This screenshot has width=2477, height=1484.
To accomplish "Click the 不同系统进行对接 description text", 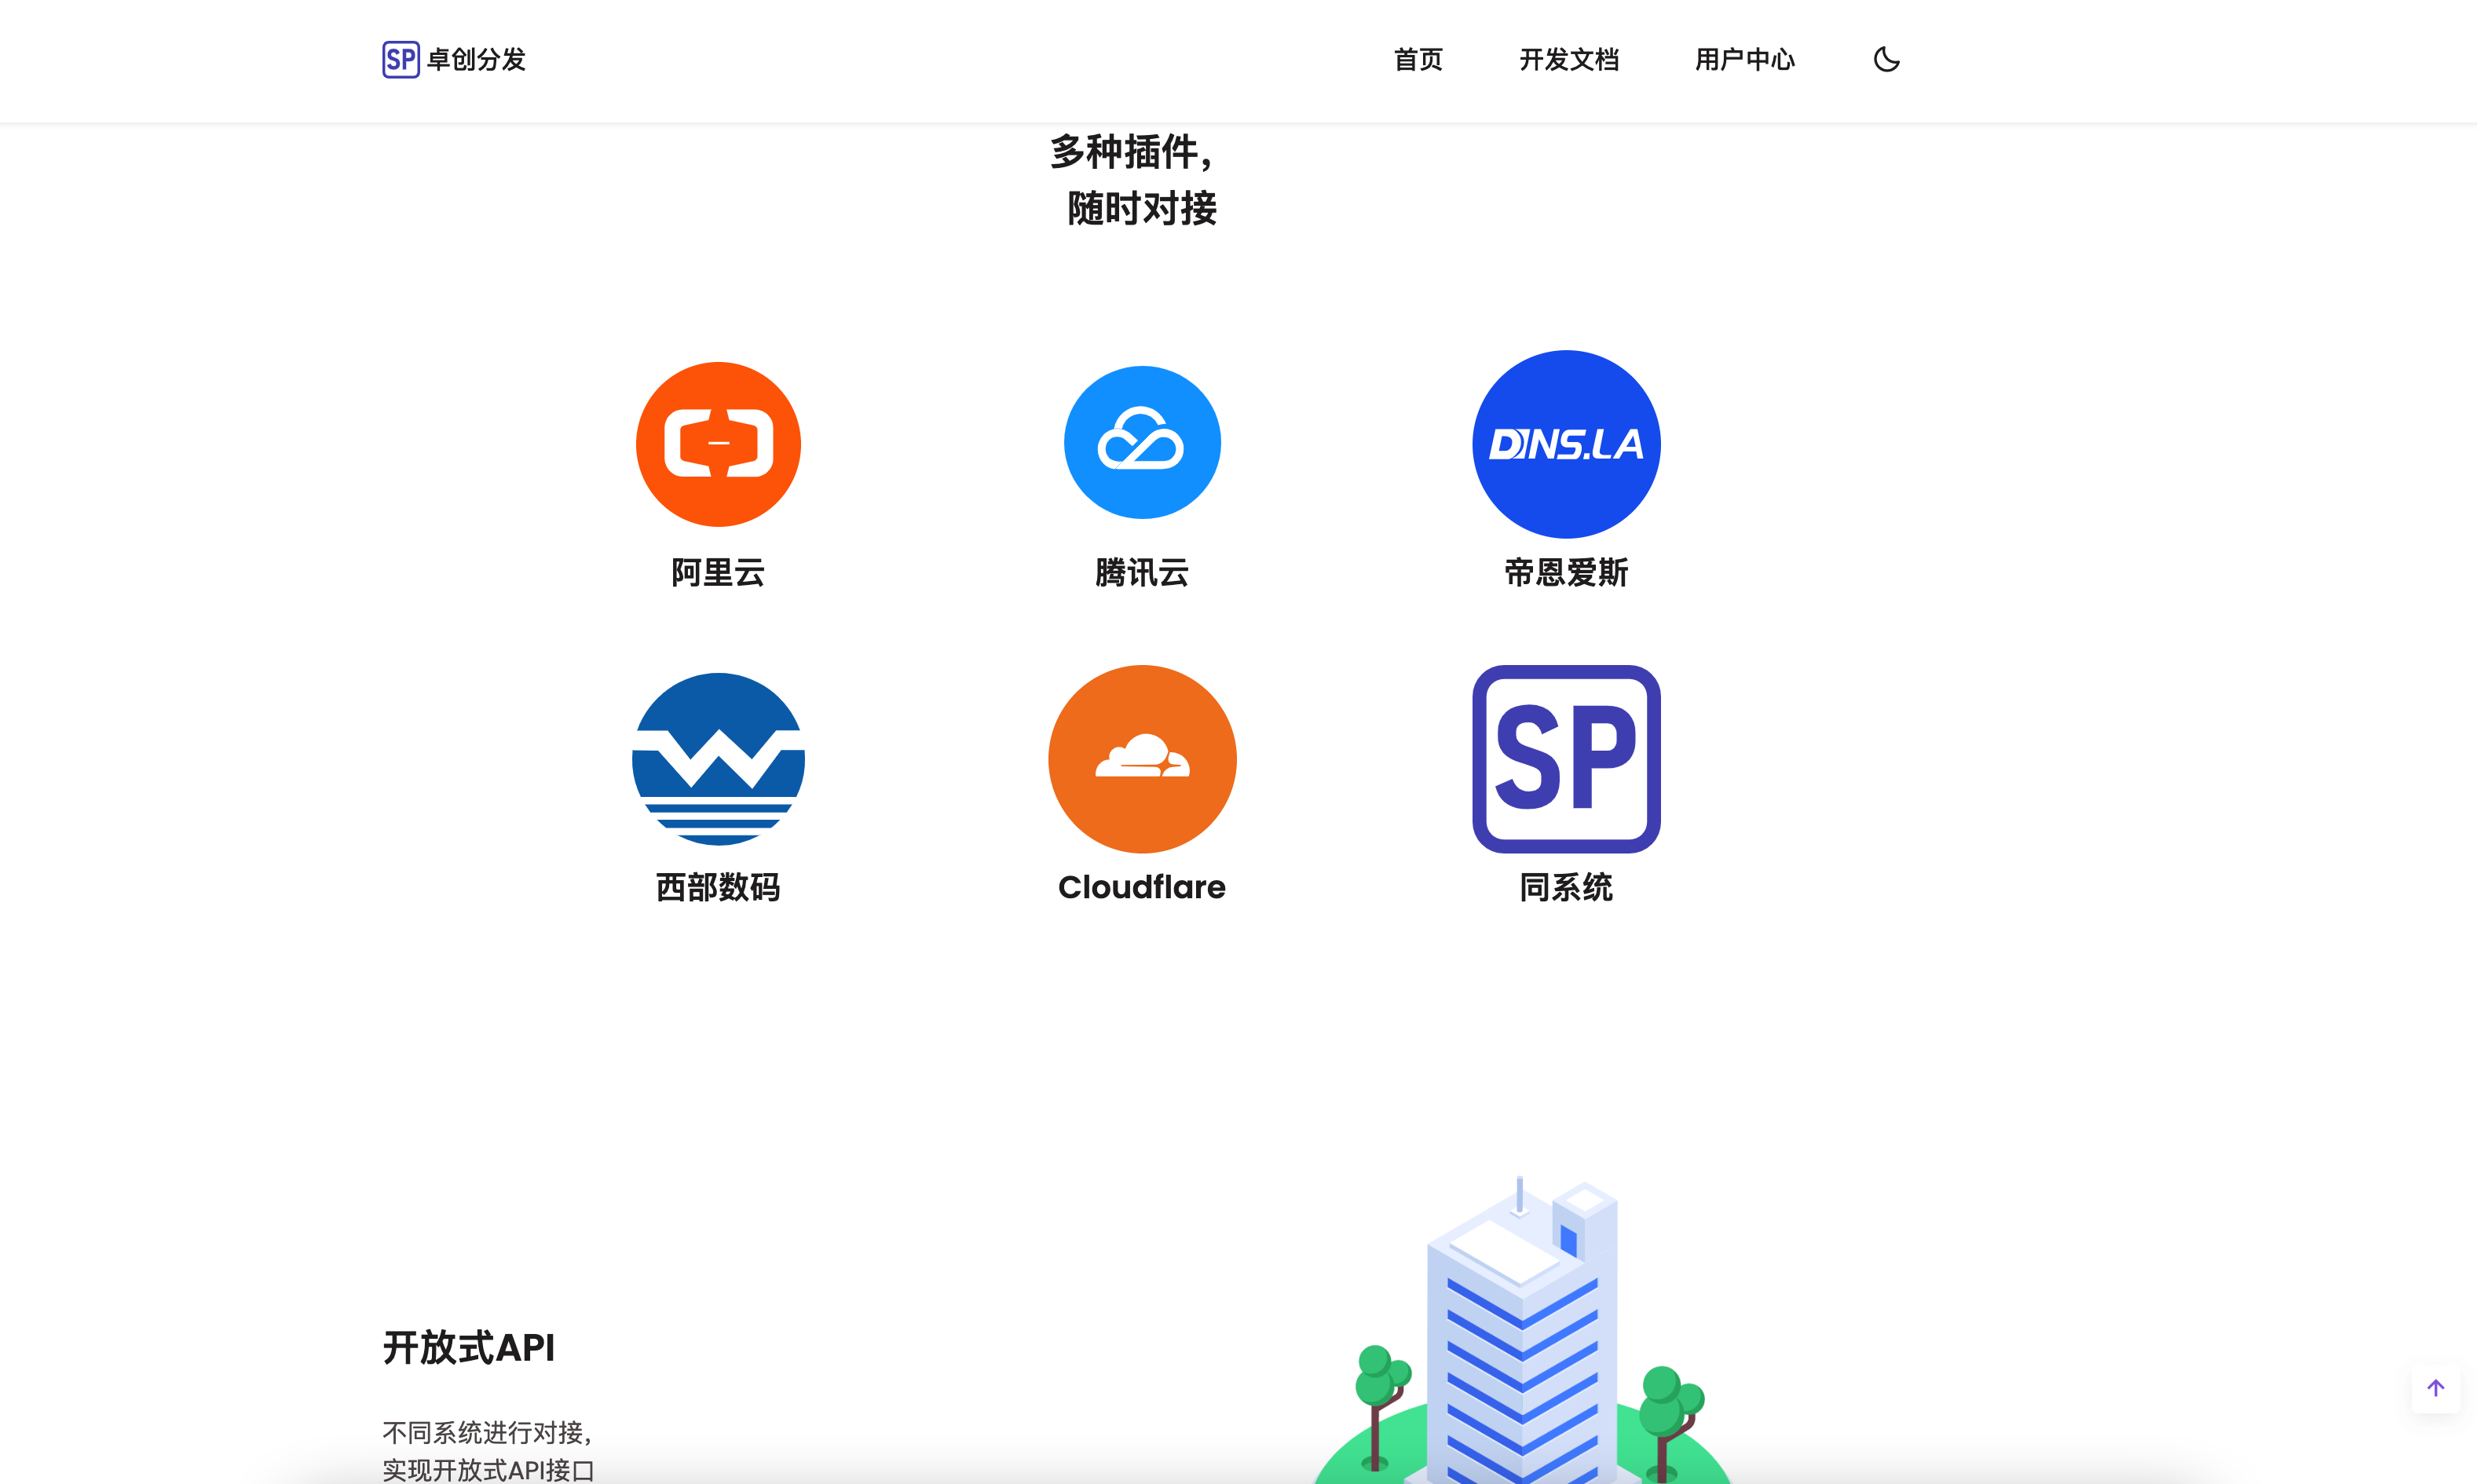I will pyautogui.click(x=488, y=1433).
